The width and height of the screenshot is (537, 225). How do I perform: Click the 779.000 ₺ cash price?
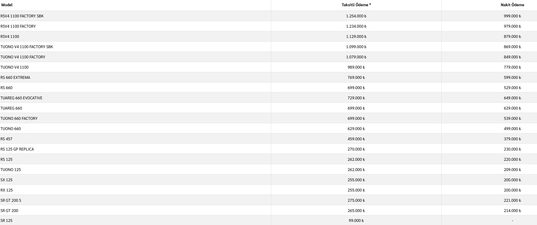point(512,67)
